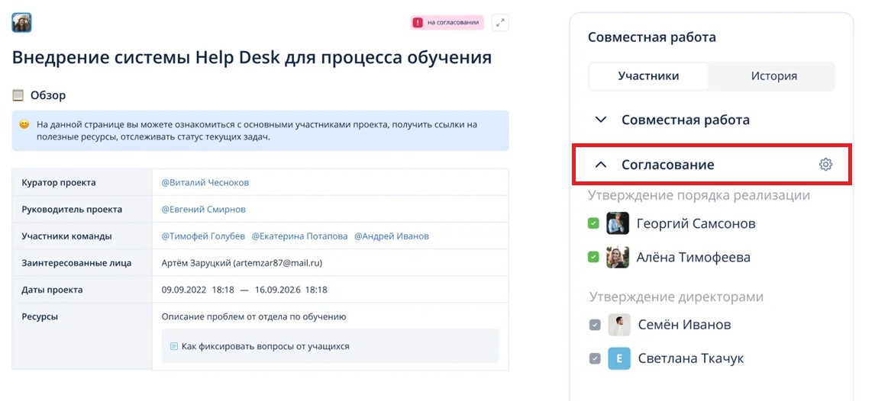Click the Совместная работа panel title
875x401 pixels.
click(x=652, y=37)
